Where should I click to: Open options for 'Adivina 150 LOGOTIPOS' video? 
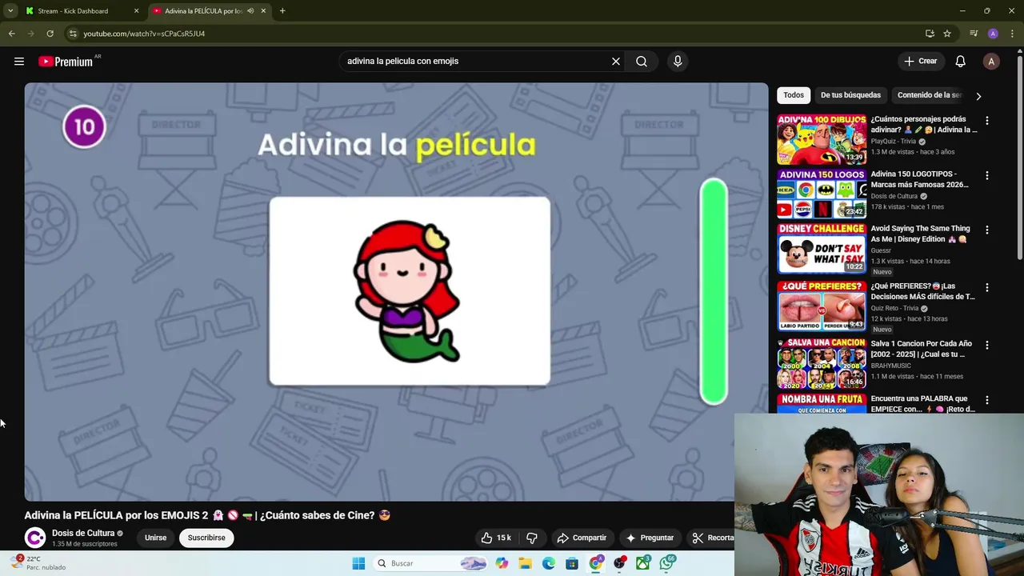987,175
